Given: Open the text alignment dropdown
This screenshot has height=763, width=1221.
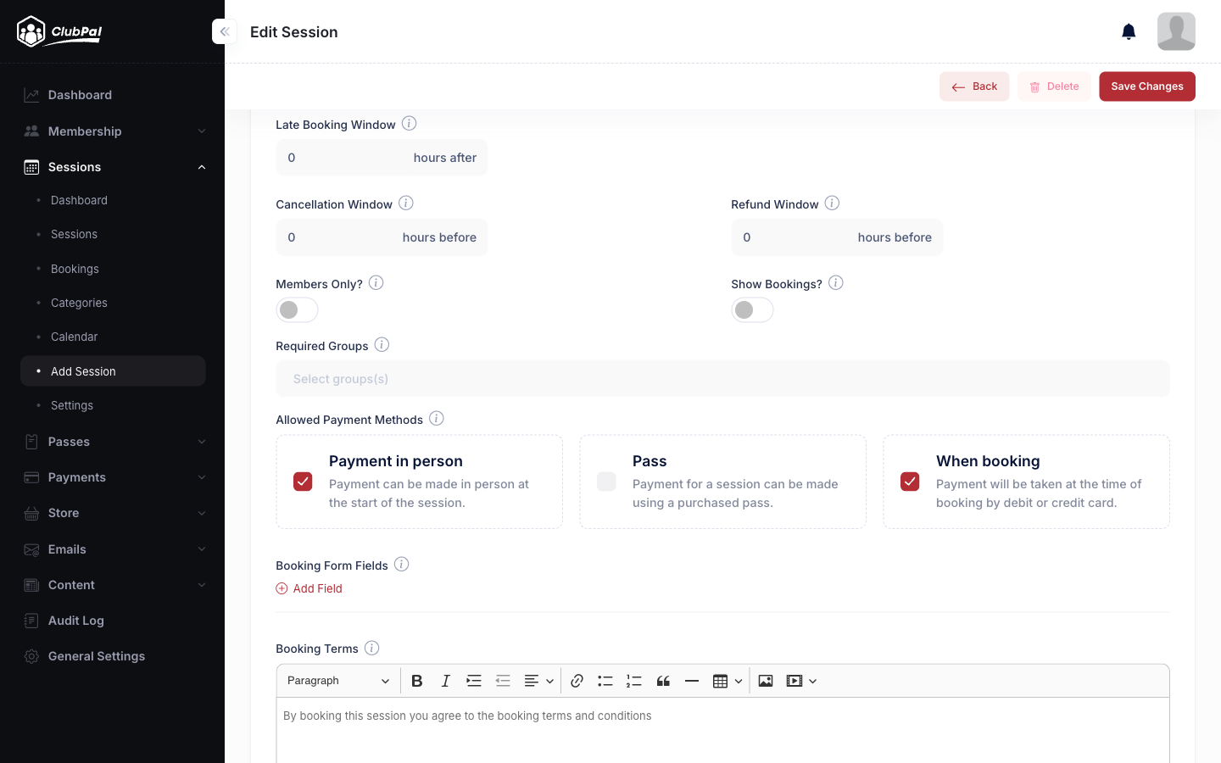Looking at the screenshot, I should [538, 681].
